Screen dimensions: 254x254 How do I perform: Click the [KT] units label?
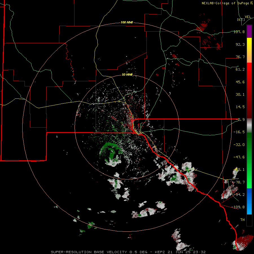(x=241, y=19)
